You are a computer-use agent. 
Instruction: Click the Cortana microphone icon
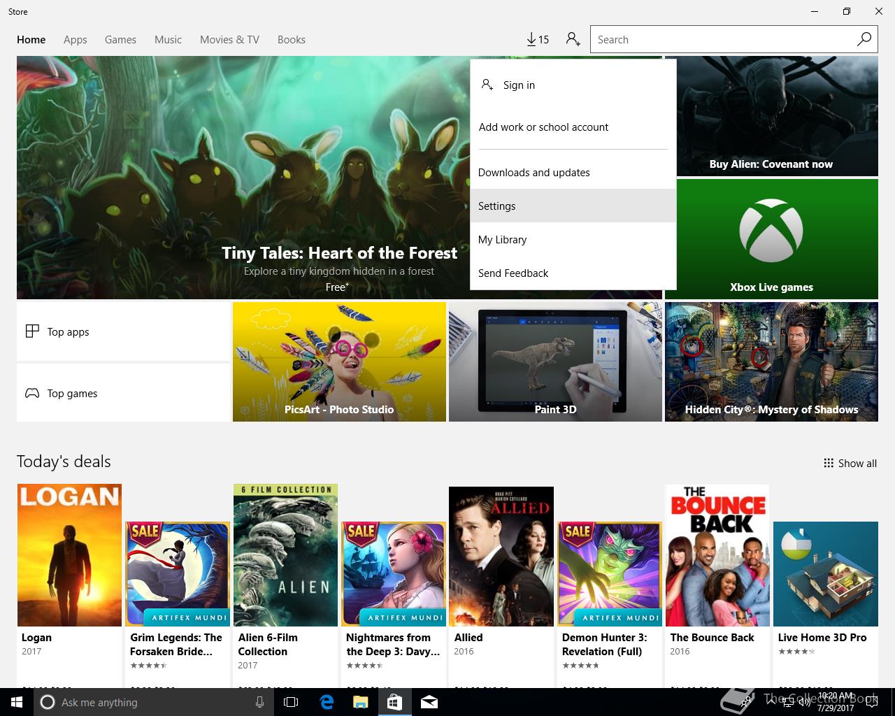click(x=259, y=702)
